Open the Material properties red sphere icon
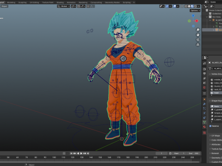222x166 pixels. [x=204, y=127]
